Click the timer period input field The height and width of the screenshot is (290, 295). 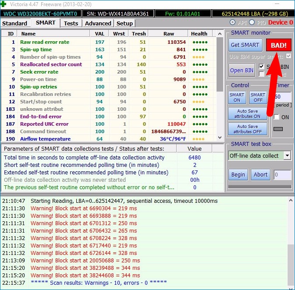pos(283,97)
